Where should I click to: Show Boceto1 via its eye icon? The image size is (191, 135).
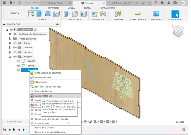[x=18, y=61]
